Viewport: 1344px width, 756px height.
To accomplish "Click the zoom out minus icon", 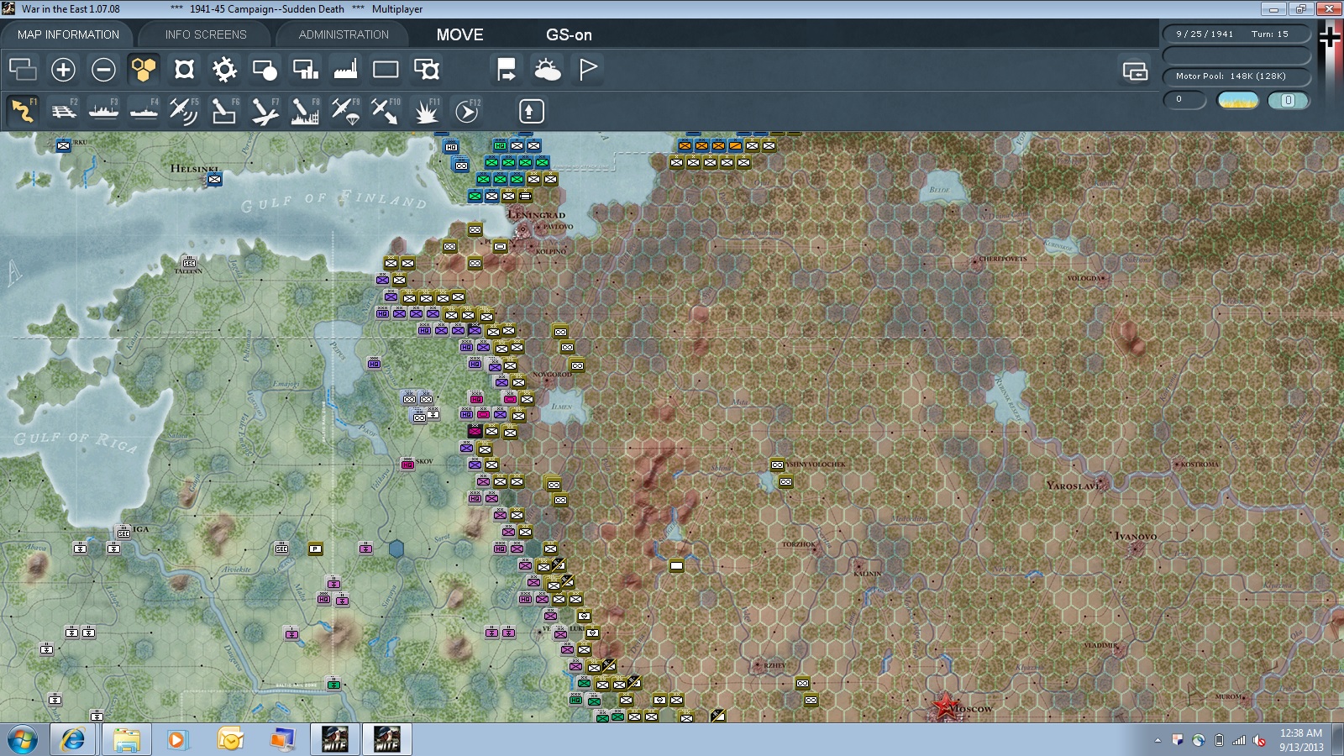I will [x=103, y=69].
